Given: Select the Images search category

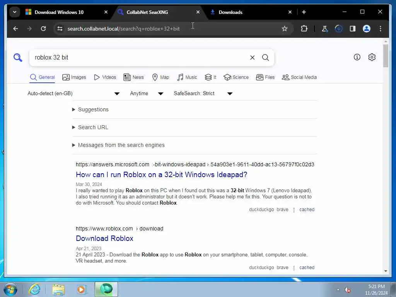Looking at the screenshot, I should pyautogui.click(x=74, y=77).
